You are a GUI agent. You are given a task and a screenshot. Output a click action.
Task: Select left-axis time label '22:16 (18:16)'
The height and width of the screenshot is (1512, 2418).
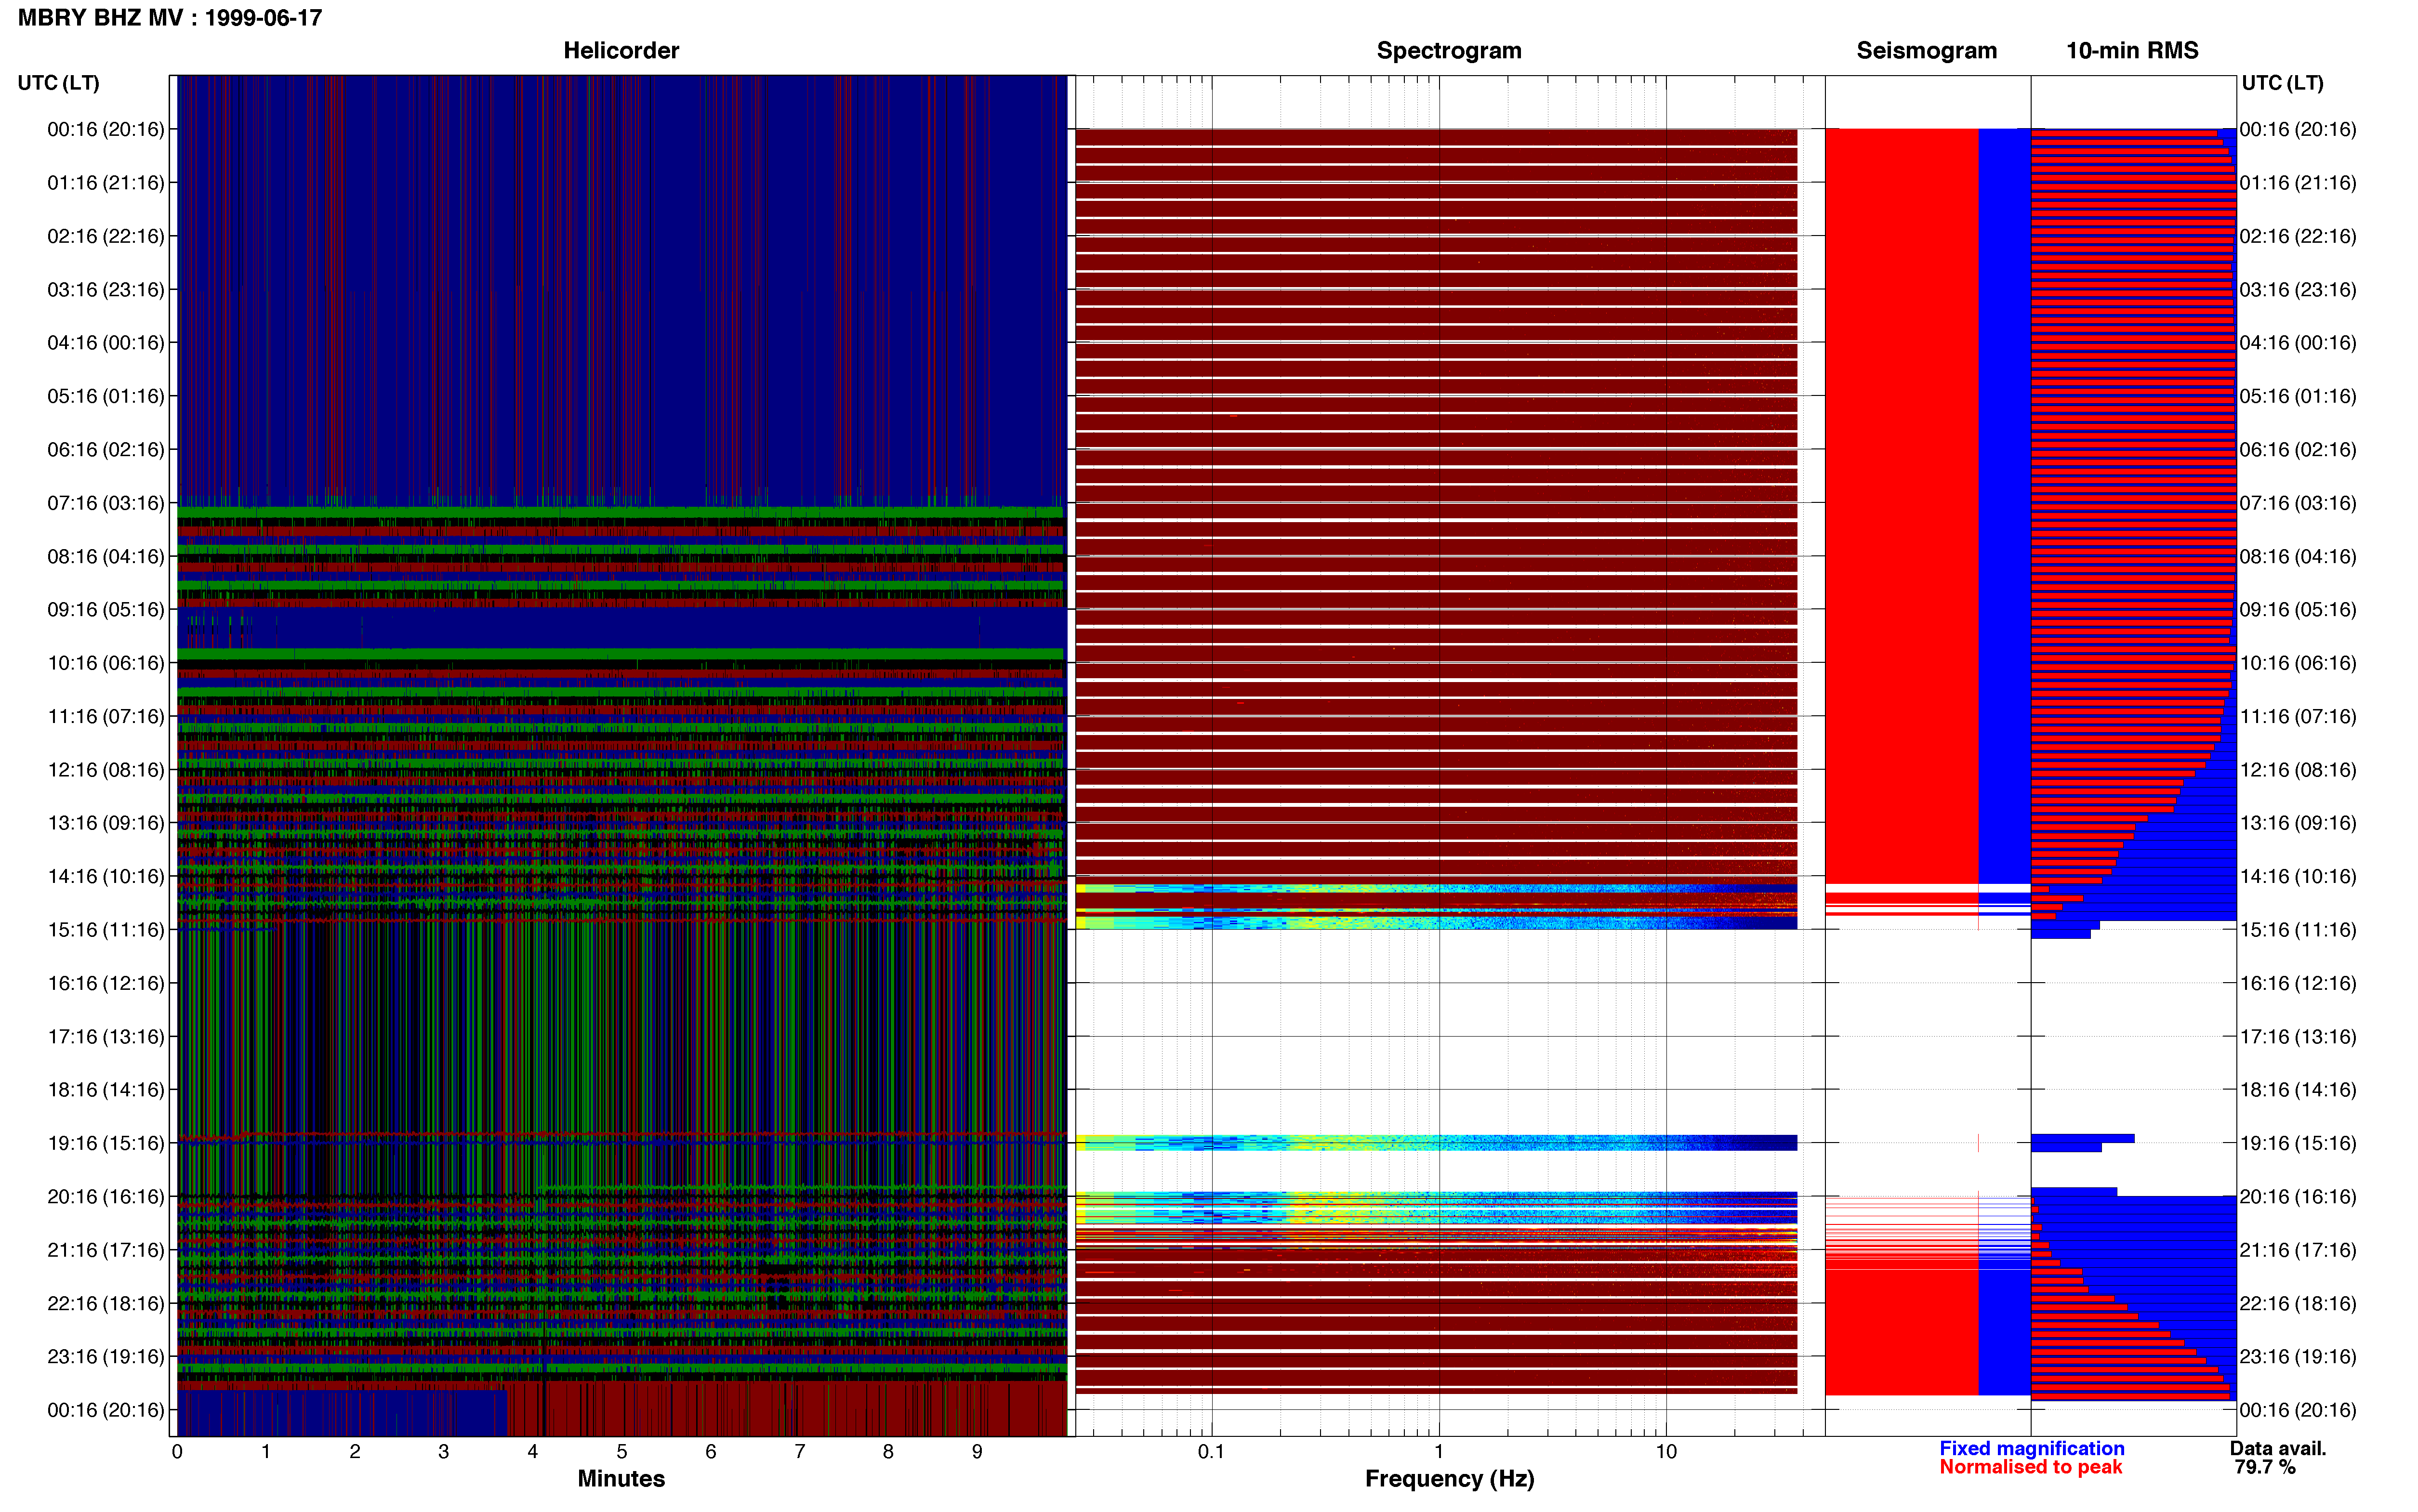(x=106, y=1303)
